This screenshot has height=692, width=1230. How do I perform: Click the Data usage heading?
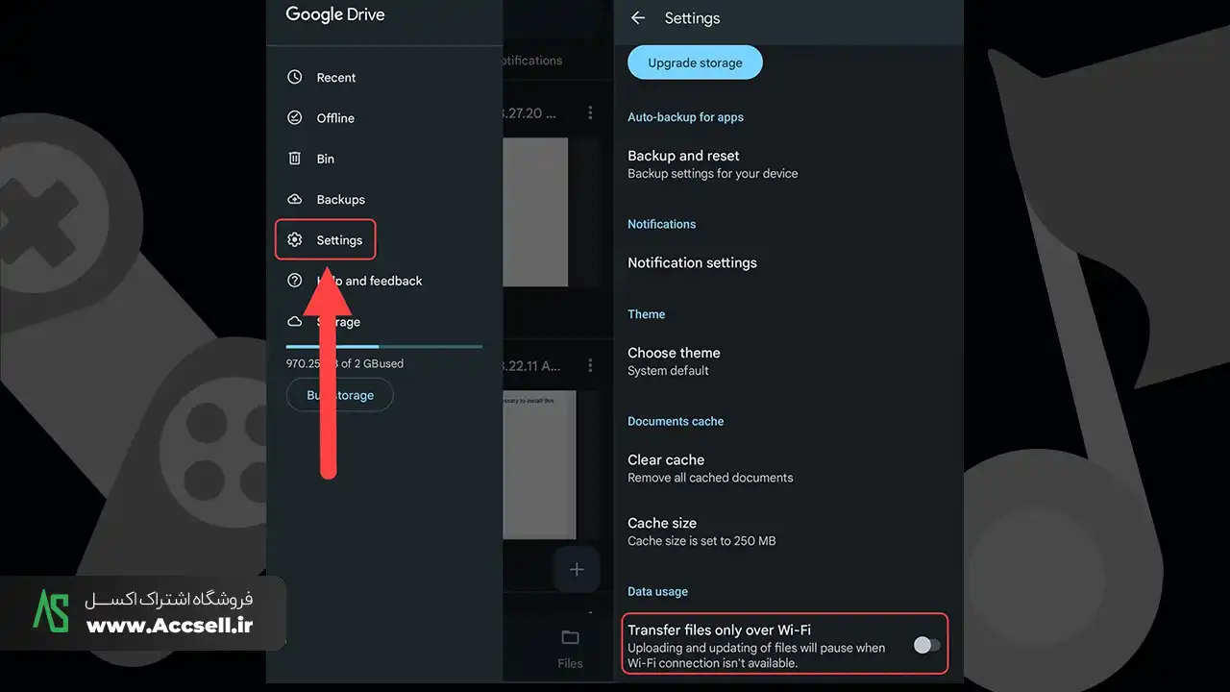point(657,591)
